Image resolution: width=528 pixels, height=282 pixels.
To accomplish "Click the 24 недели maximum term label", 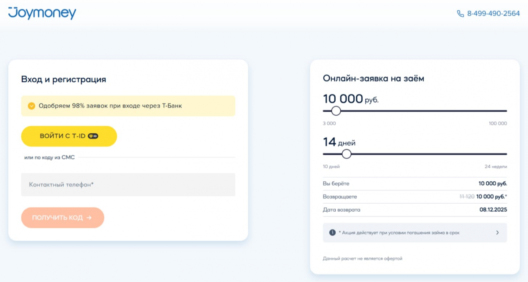I will click(x=496, y=167).
